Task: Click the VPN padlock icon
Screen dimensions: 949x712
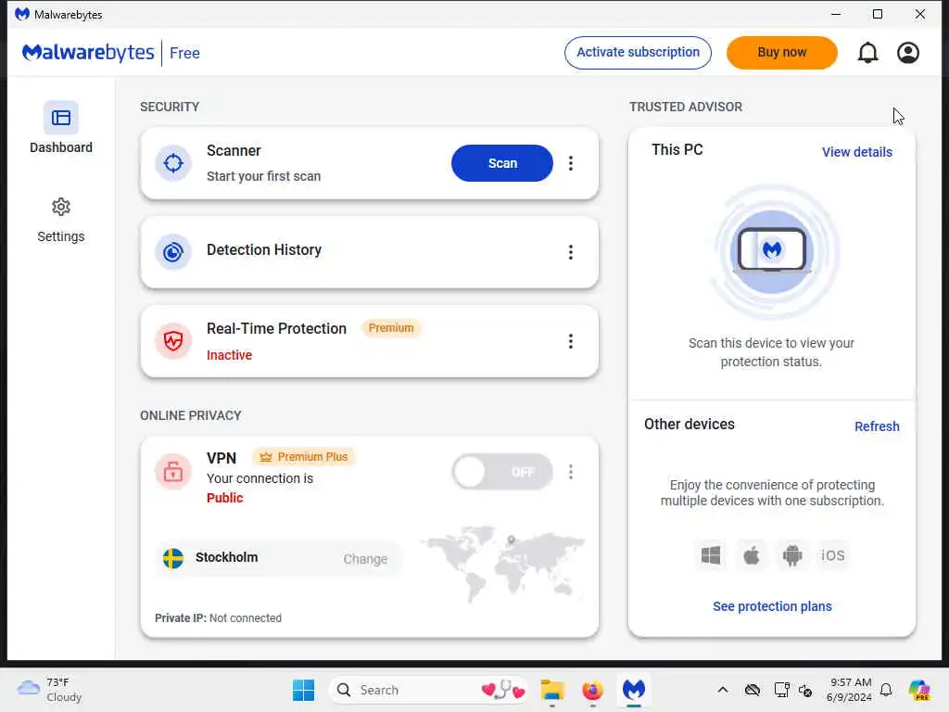Action: coord(173,471)
